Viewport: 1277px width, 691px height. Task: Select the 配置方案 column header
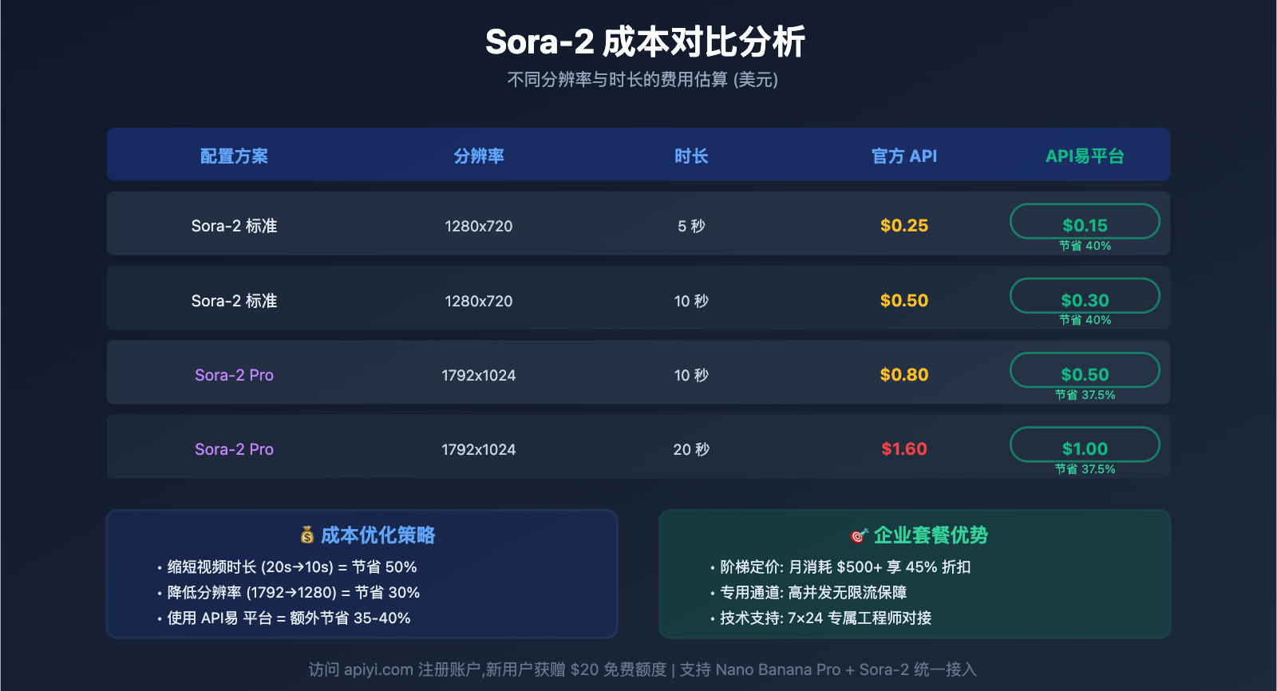click(234, 156)
